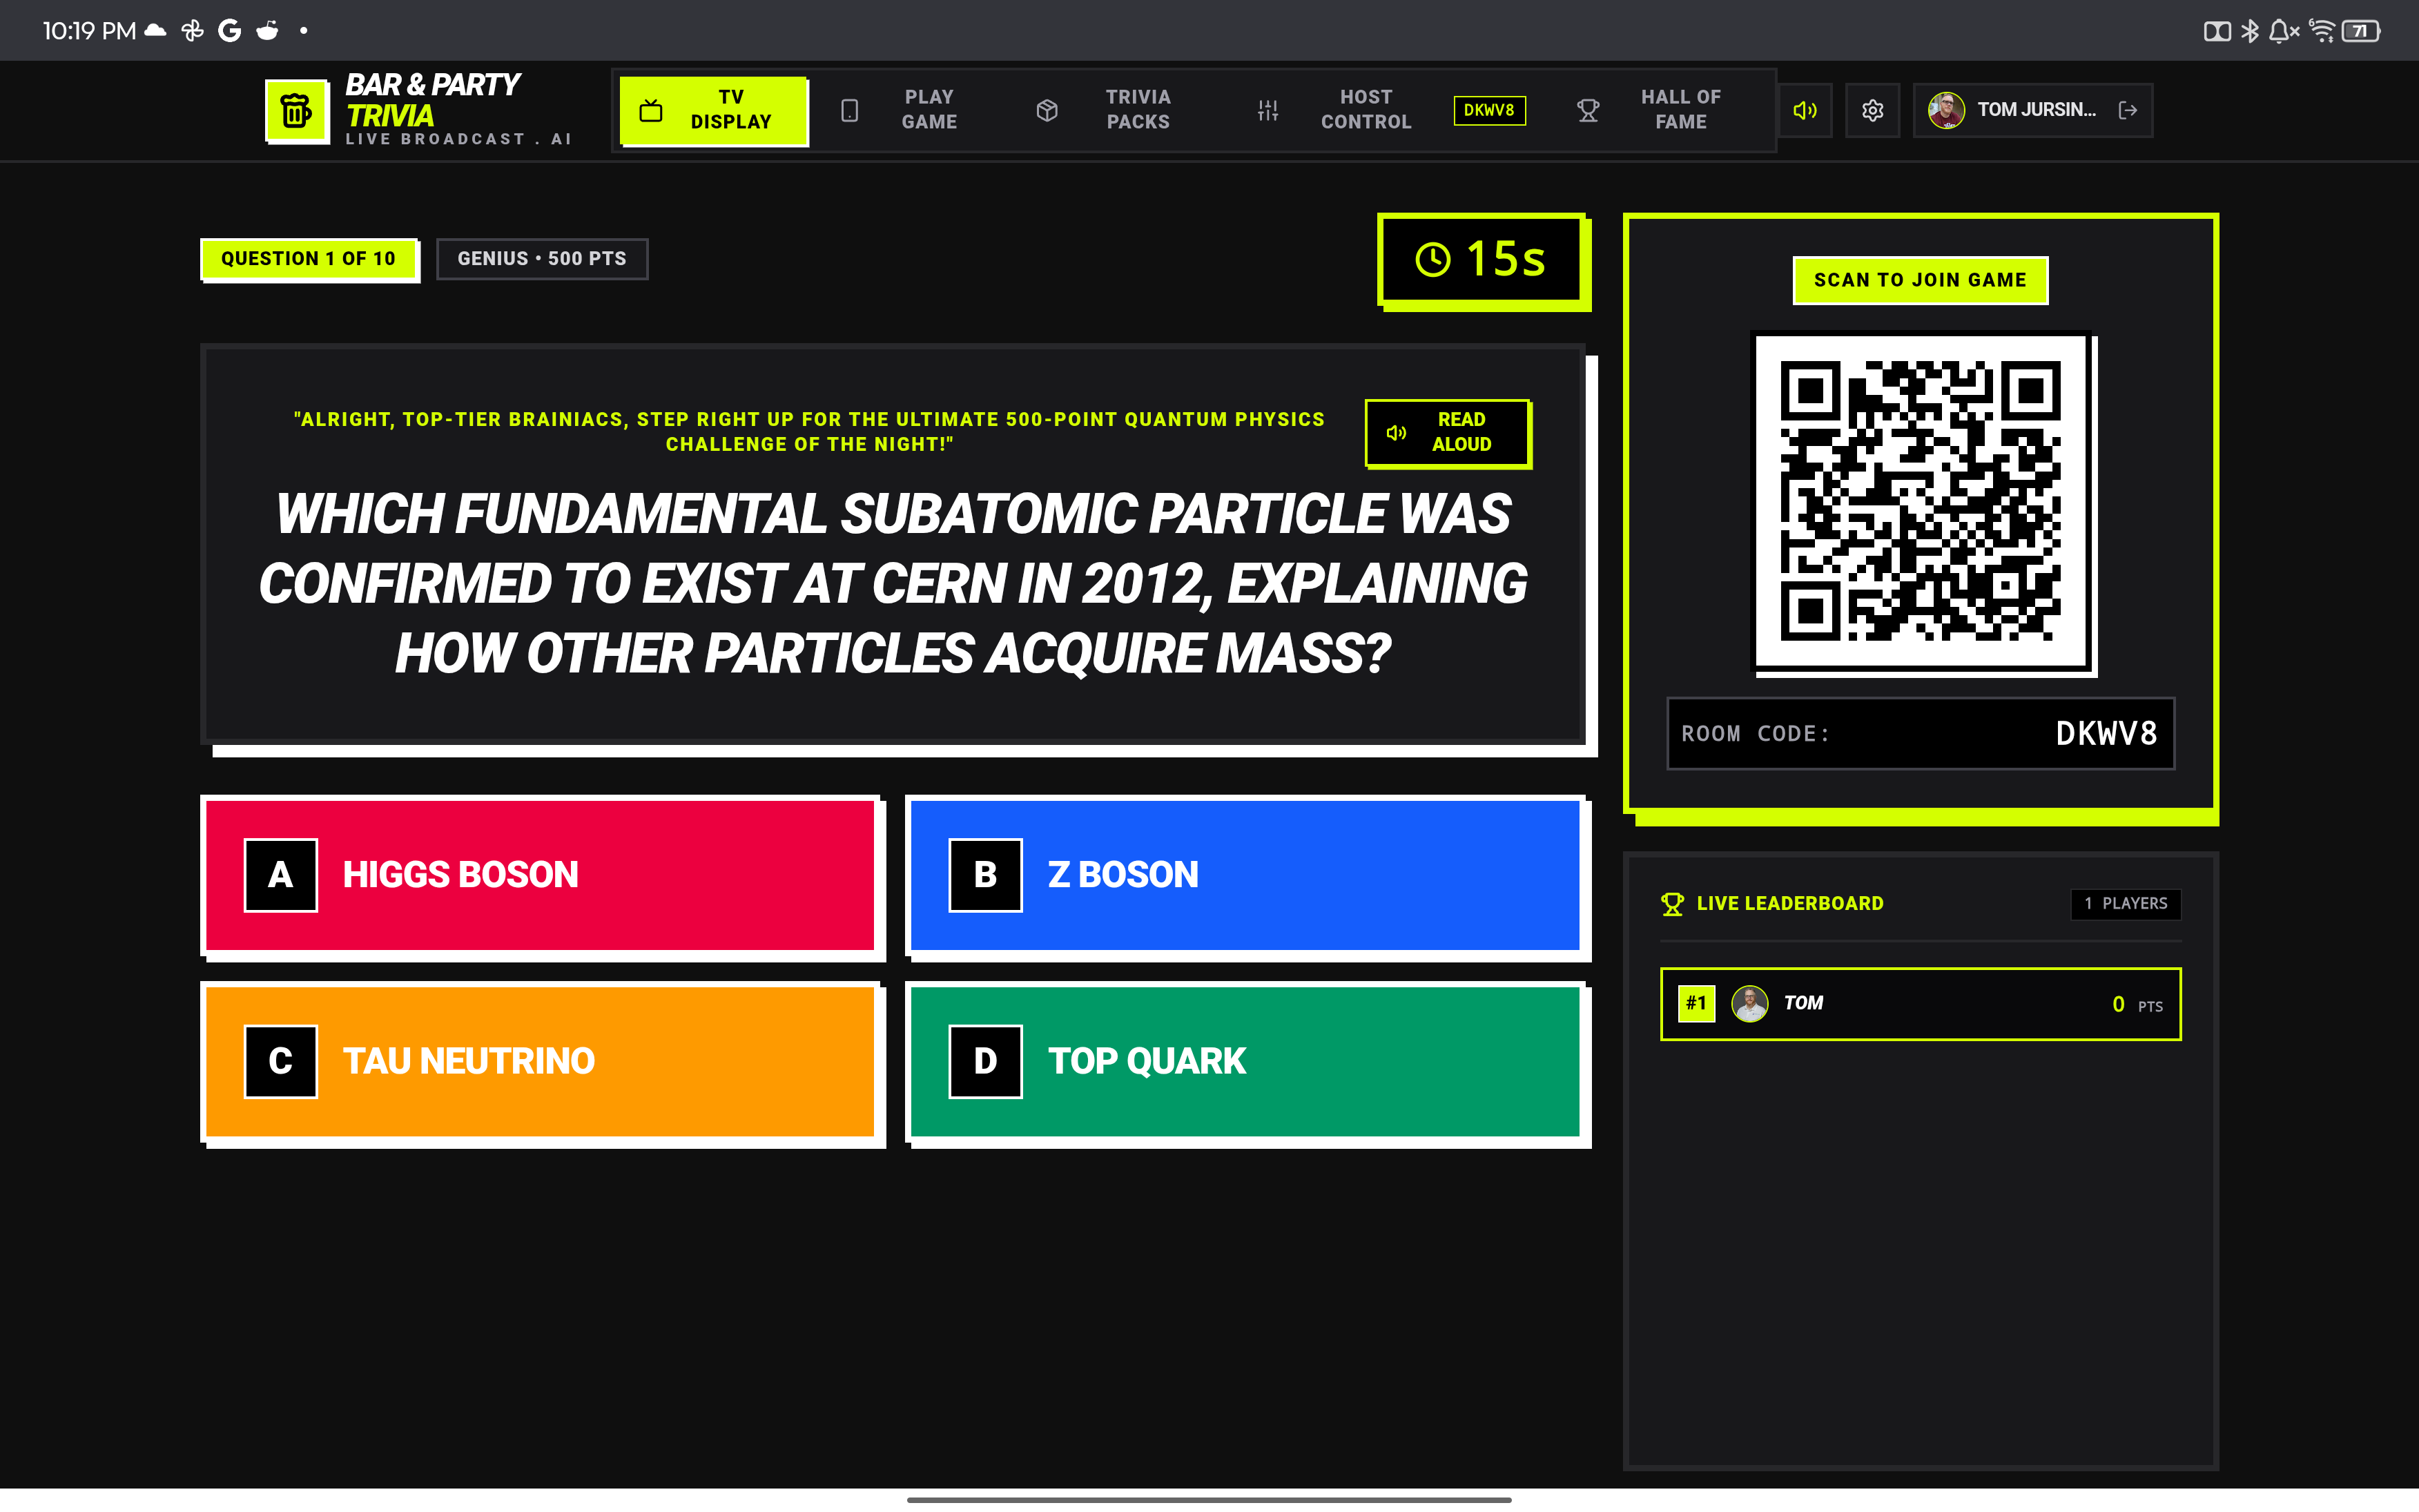Click the quantum physics intro quote text
The image size is (2419, 1512).
point(808,432)
